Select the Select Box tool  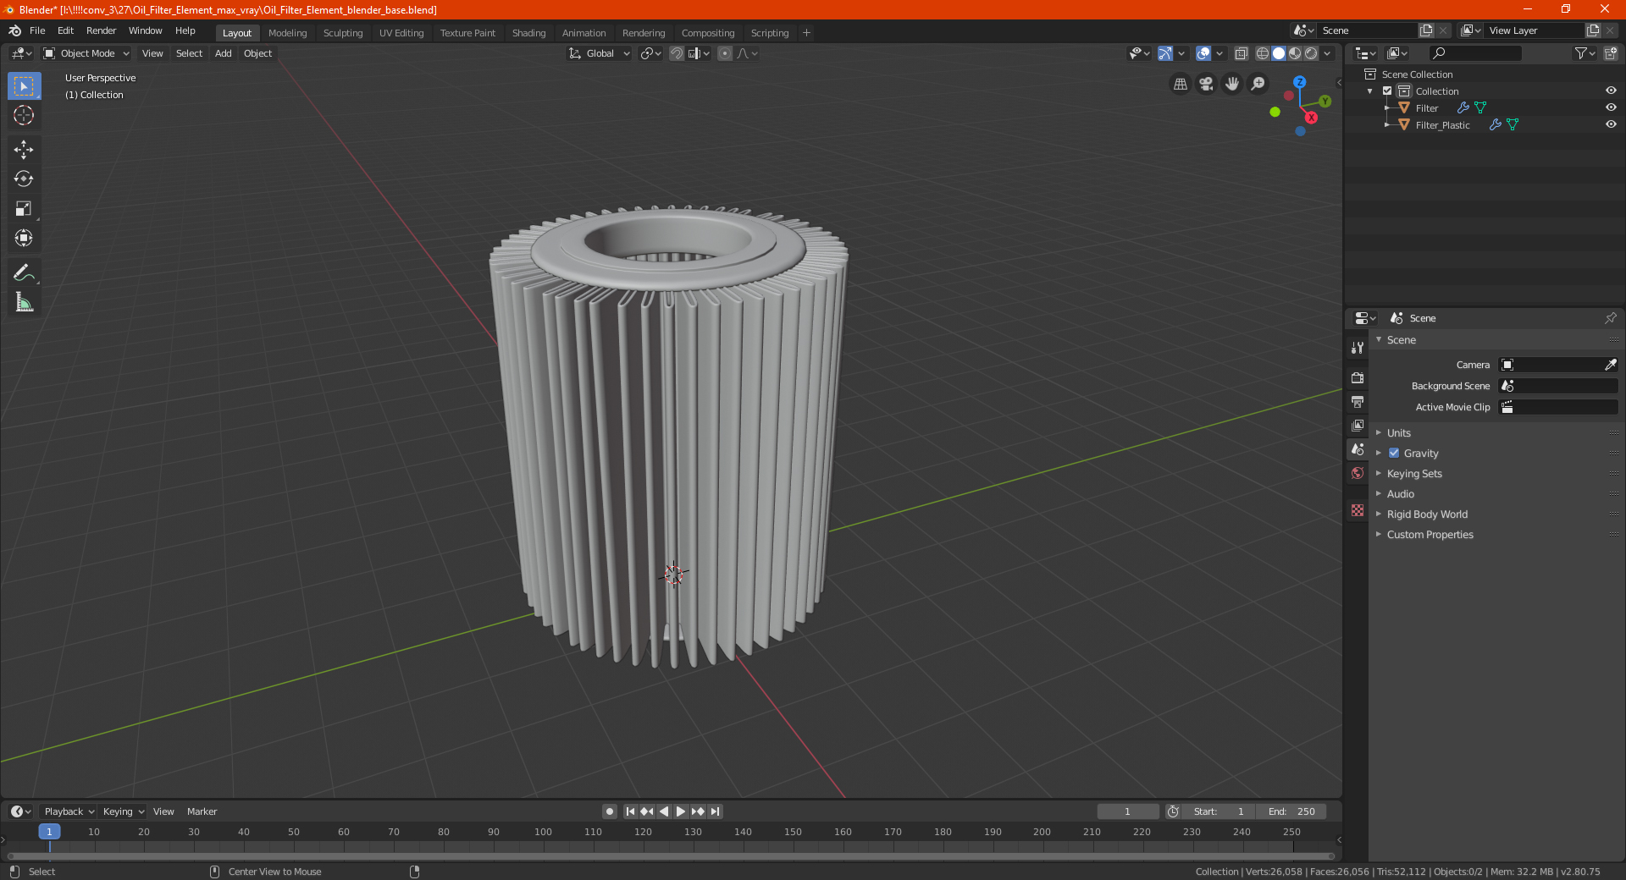click(x=24, y=86)
